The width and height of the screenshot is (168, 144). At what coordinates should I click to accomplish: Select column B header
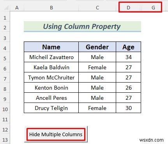[x=51, y=8]
